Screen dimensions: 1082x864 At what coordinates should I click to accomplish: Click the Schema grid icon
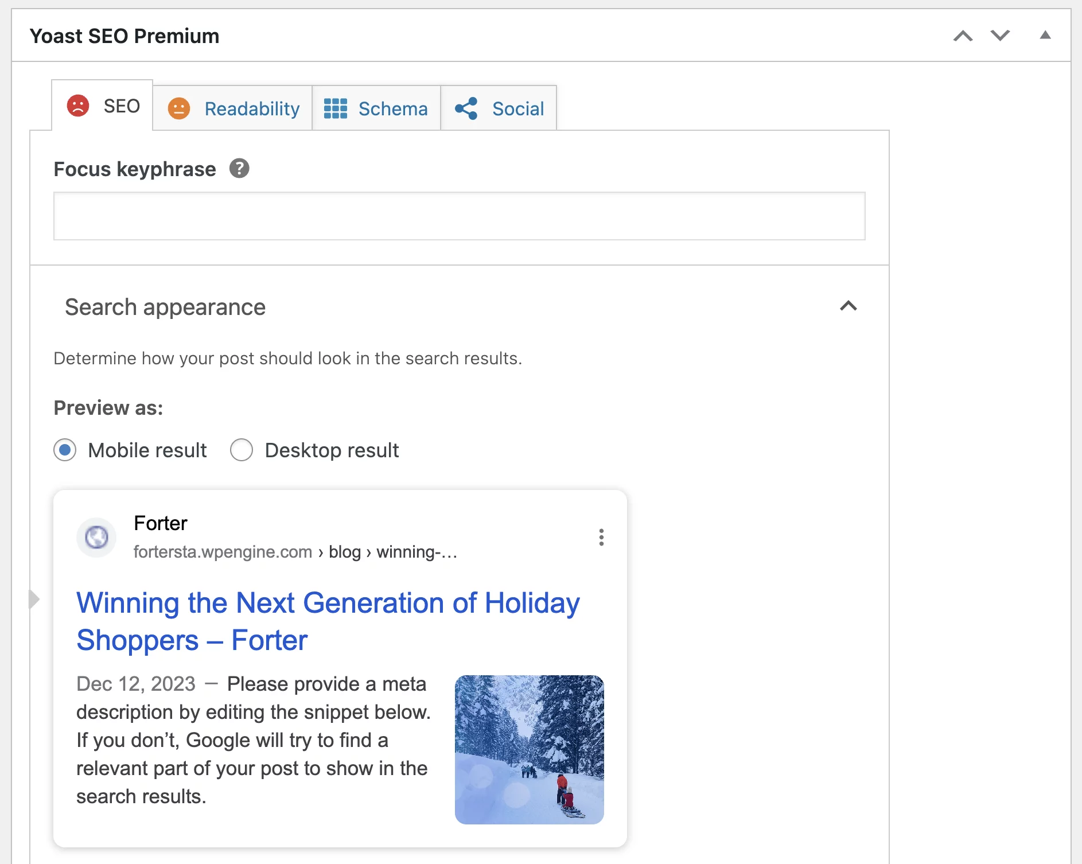[336, 108]
